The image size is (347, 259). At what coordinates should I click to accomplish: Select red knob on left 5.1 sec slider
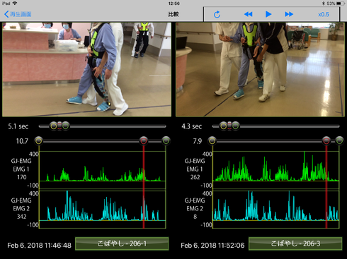point(59,126)
